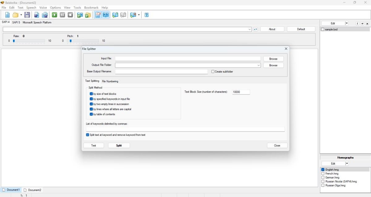Image resolution: width=371 pixels, height=197 pixels.
Task: Click the Pitch slider handle
Action: (71, 41)
